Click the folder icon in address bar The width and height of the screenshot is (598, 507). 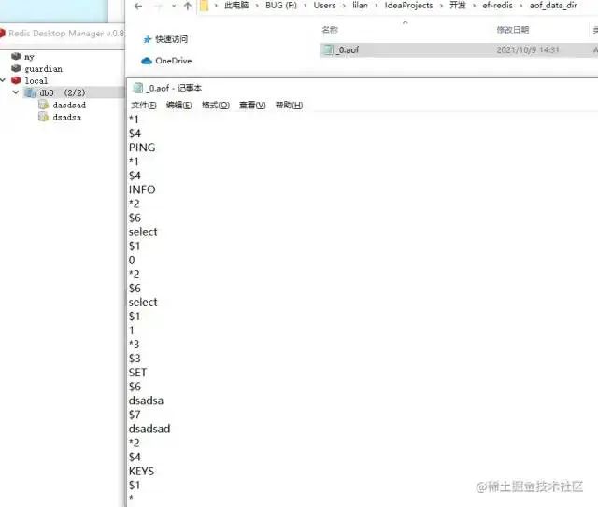click(204, 6)
